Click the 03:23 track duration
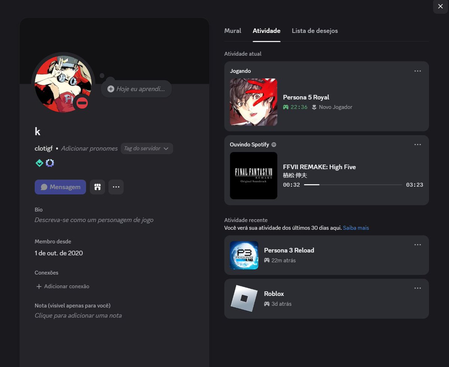The width and height of the screenshot is (449, 367). 415,185
